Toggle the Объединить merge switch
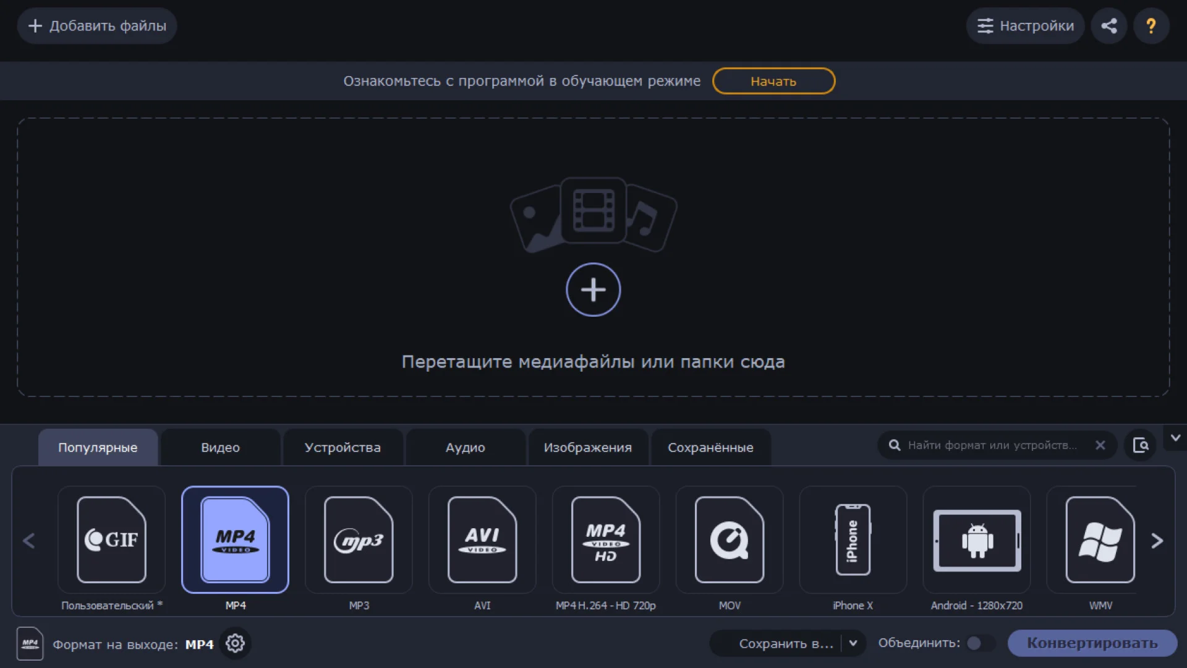This screenshot has width=1187, height=668. 980,643
